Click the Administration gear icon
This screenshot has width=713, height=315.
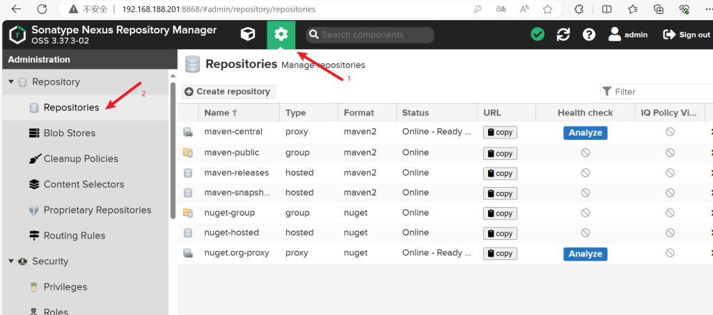coord(281,35)
